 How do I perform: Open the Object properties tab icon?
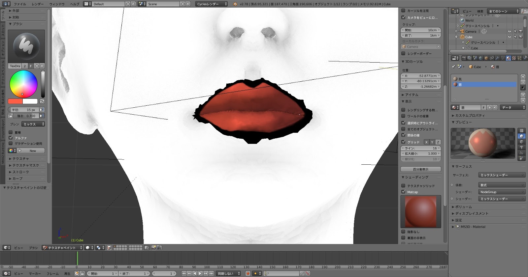(x=486, y=58)
